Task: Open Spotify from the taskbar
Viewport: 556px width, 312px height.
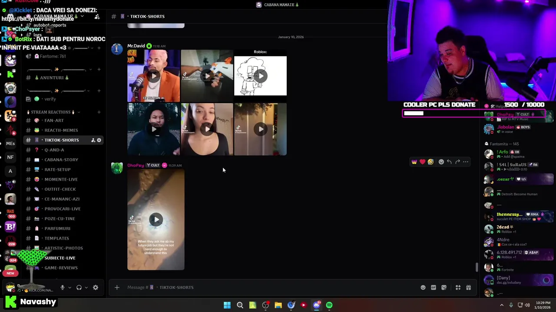Action: click(329, 305)
